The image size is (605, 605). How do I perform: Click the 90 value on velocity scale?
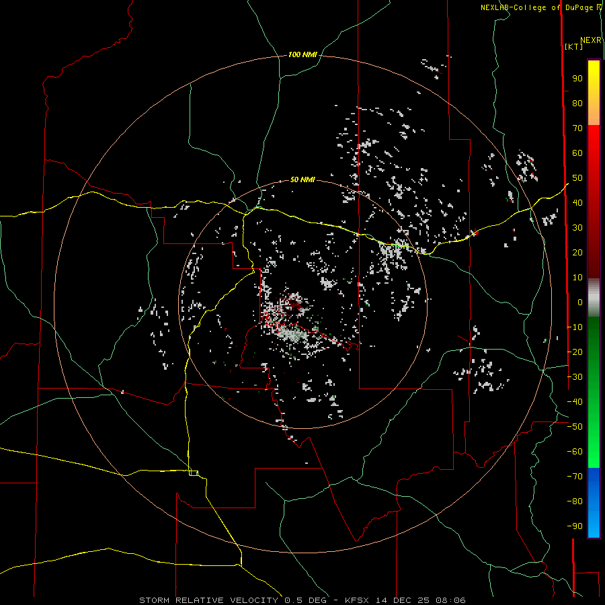coord(577,79)
